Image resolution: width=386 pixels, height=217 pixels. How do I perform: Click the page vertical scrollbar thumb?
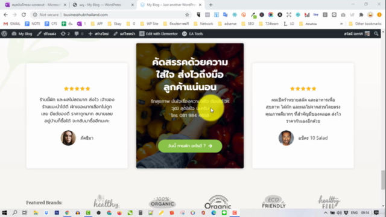[383, 180]
